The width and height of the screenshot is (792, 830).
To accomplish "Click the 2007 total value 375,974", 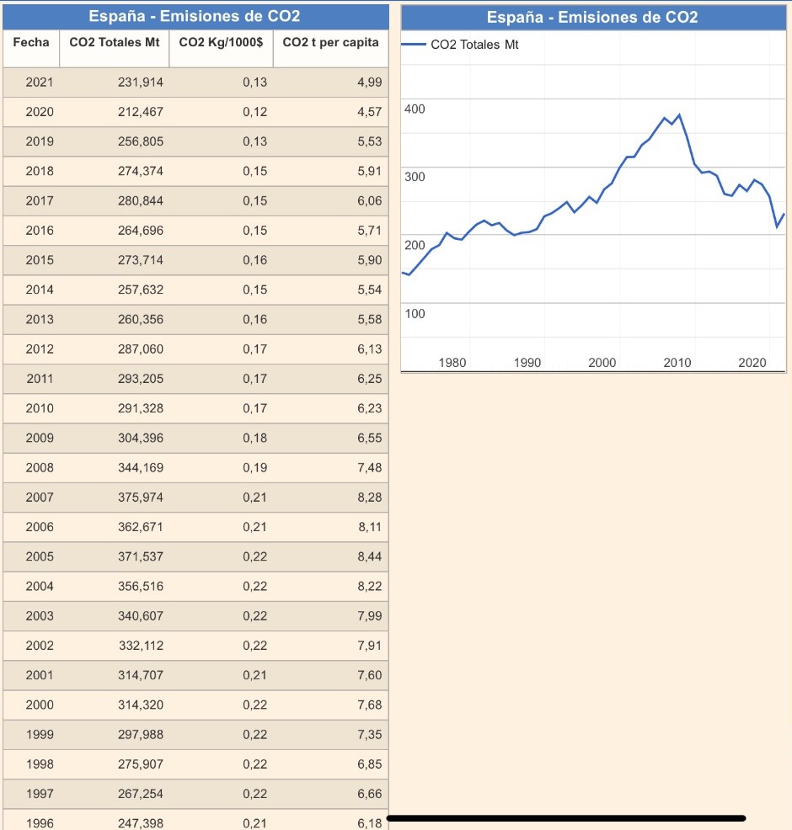I will (141, 497).
